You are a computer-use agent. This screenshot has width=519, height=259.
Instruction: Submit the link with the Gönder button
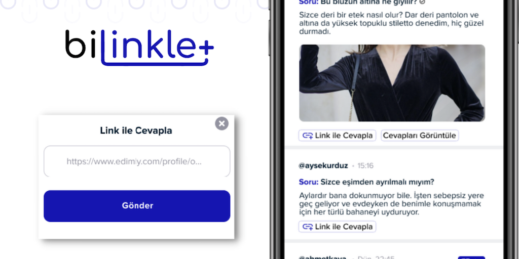137,206
